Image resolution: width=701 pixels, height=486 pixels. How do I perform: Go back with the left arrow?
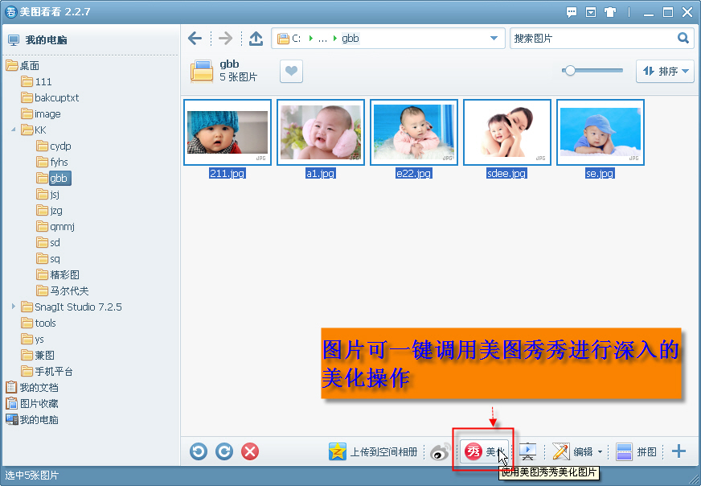tap(195, 39)
